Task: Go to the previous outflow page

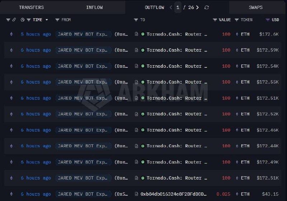Action: tap(171, 7)
